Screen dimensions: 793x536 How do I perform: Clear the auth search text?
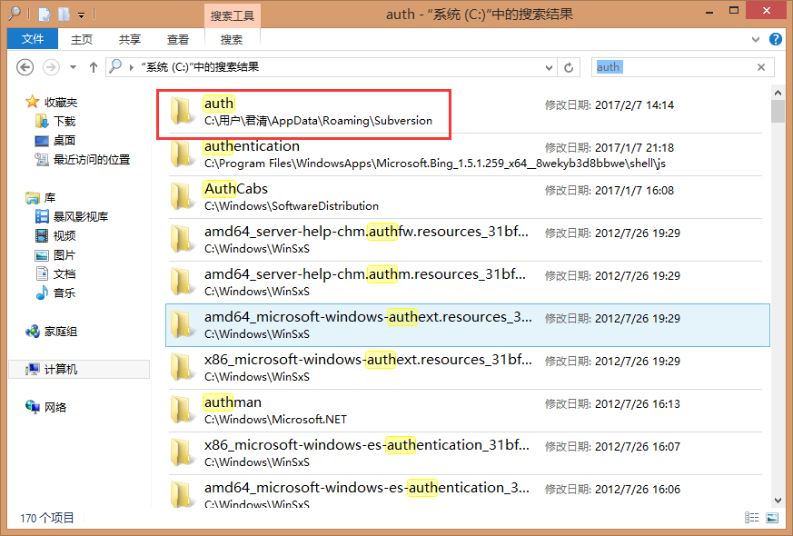click(761, 67)
